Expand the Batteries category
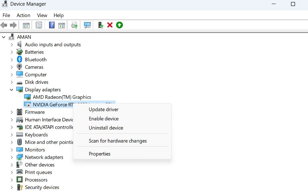 coord(12,52)
